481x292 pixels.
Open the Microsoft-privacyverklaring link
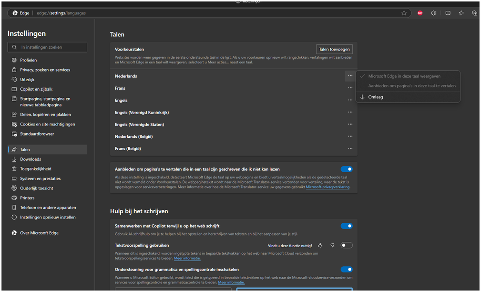[327, 187]
